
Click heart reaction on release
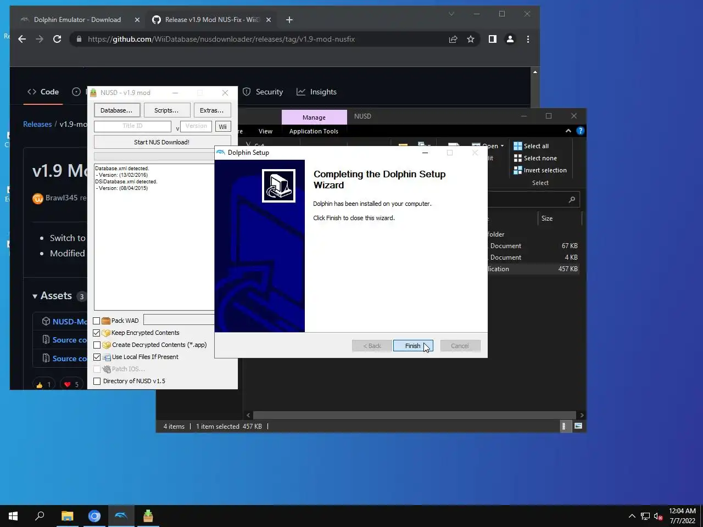tap(71, 384)
